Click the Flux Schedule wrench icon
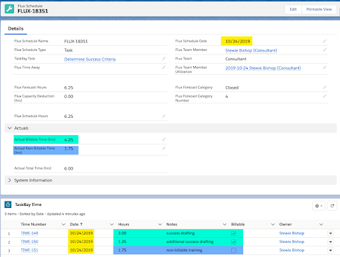The image size is (340, 257). 9,9
